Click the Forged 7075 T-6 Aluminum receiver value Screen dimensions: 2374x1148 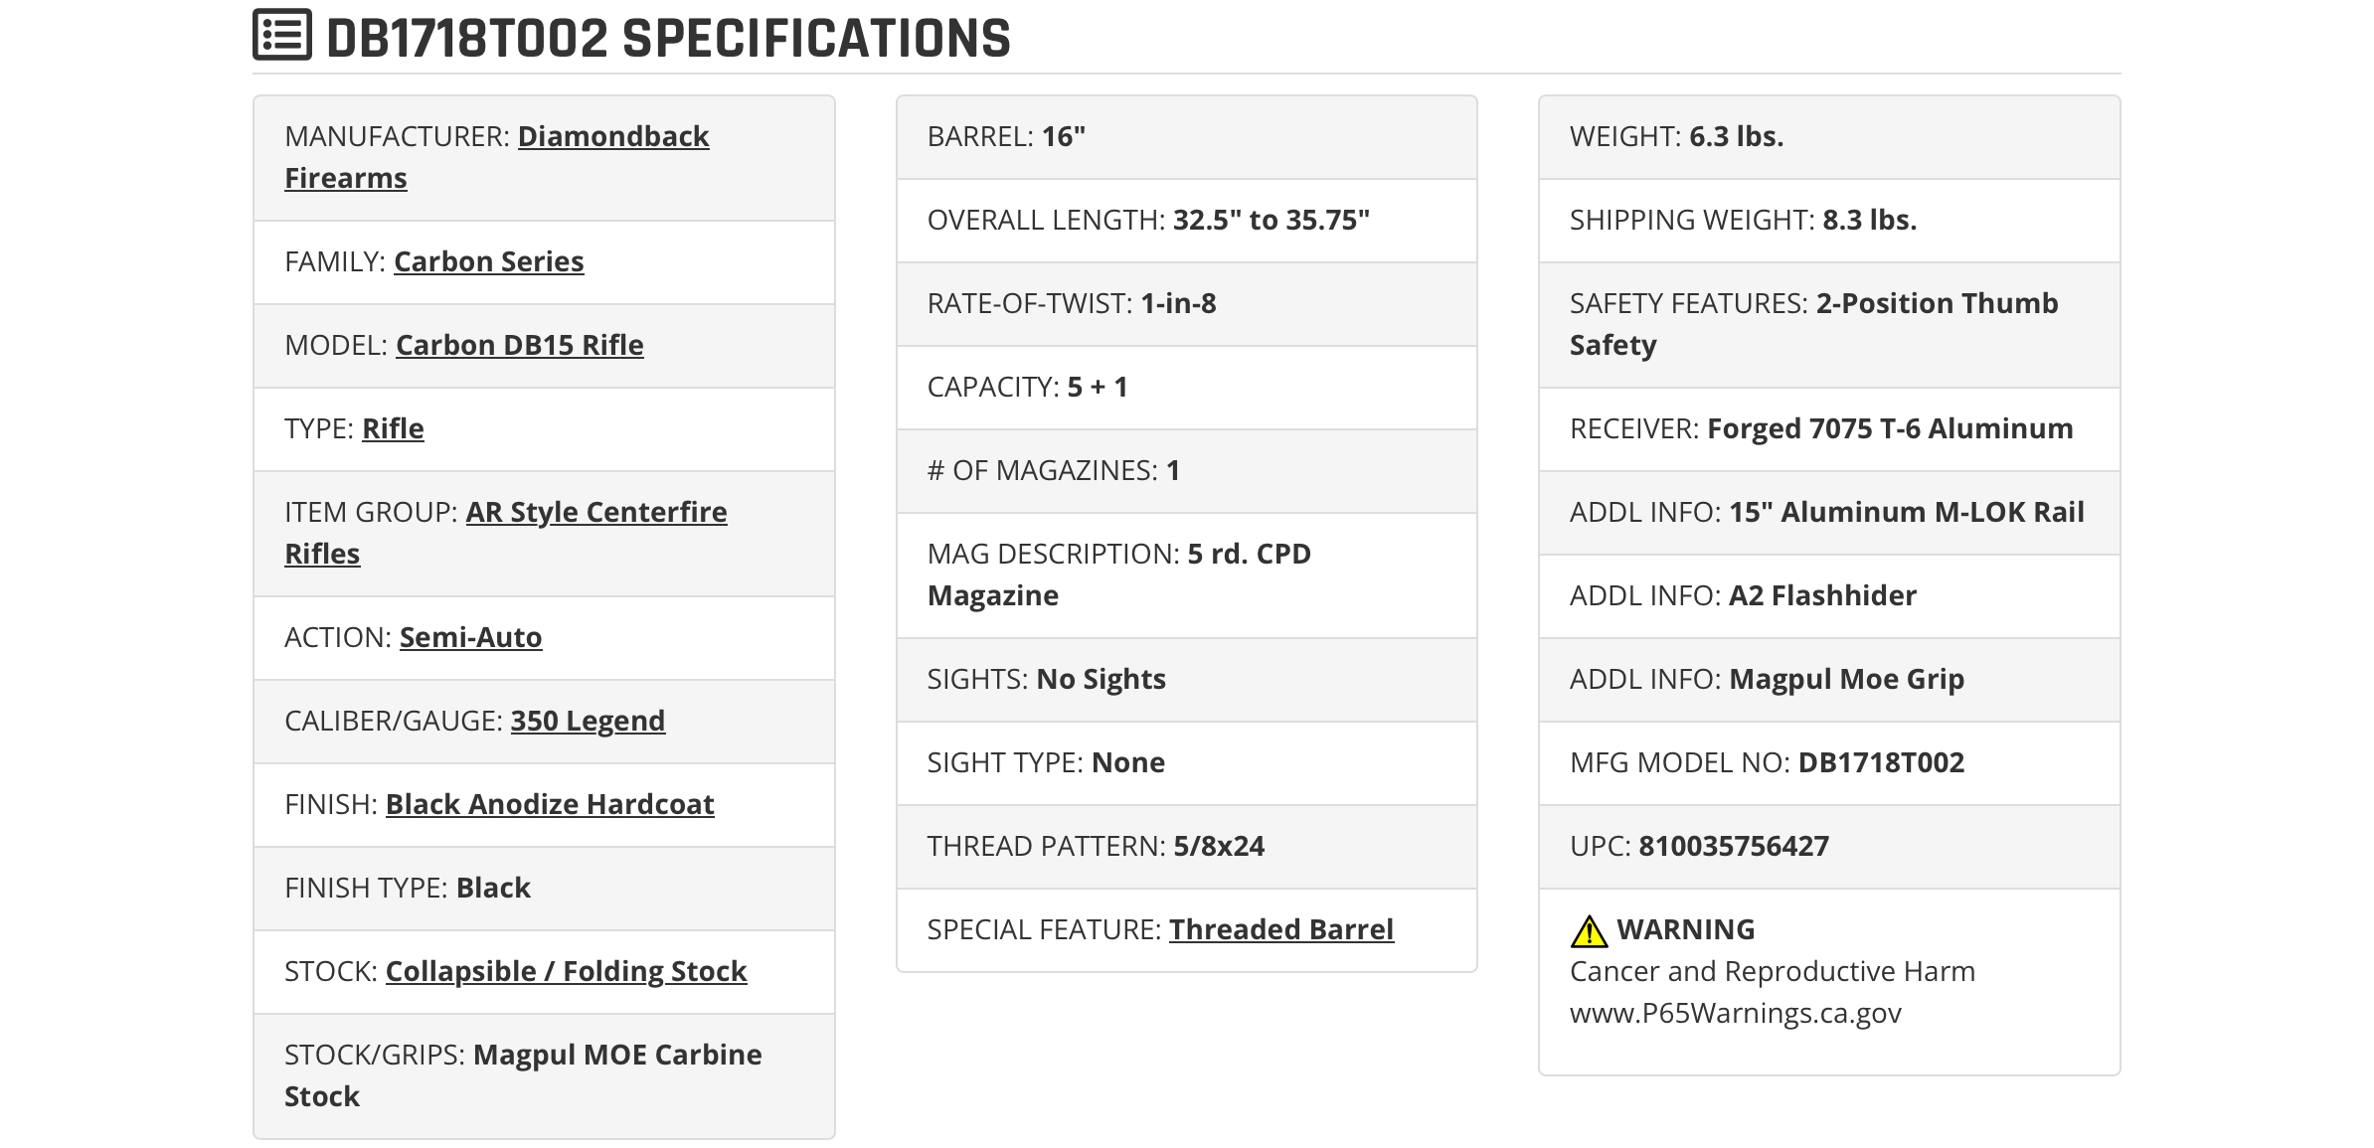point(1890,428)
